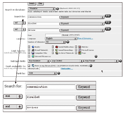Click help icon next to Rank by Date
The image size is (125, 114).
pyautogui.click(x=59, y=73)
